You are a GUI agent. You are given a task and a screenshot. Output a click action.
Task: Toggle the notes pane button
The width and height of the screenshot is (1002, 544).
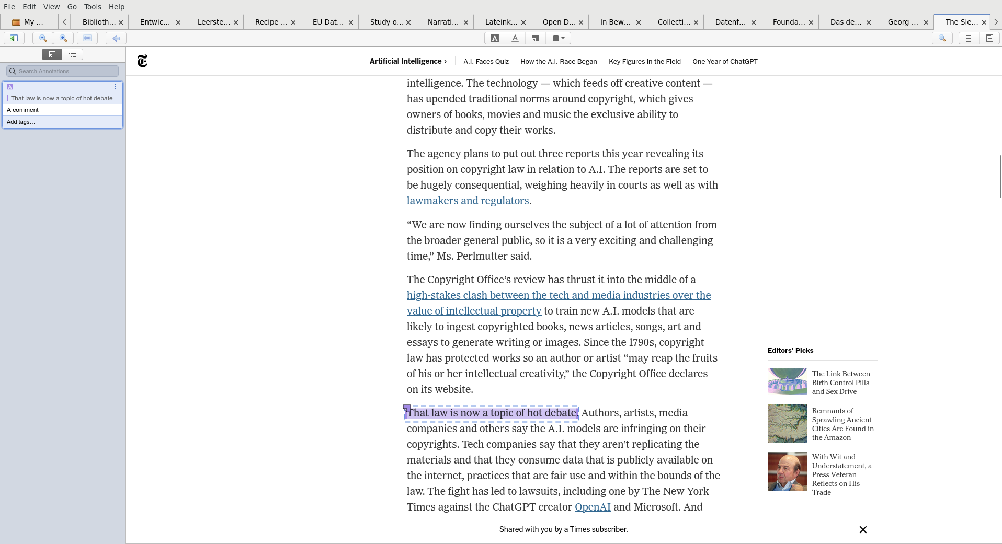pyautogui.click(x=989, y=38)
